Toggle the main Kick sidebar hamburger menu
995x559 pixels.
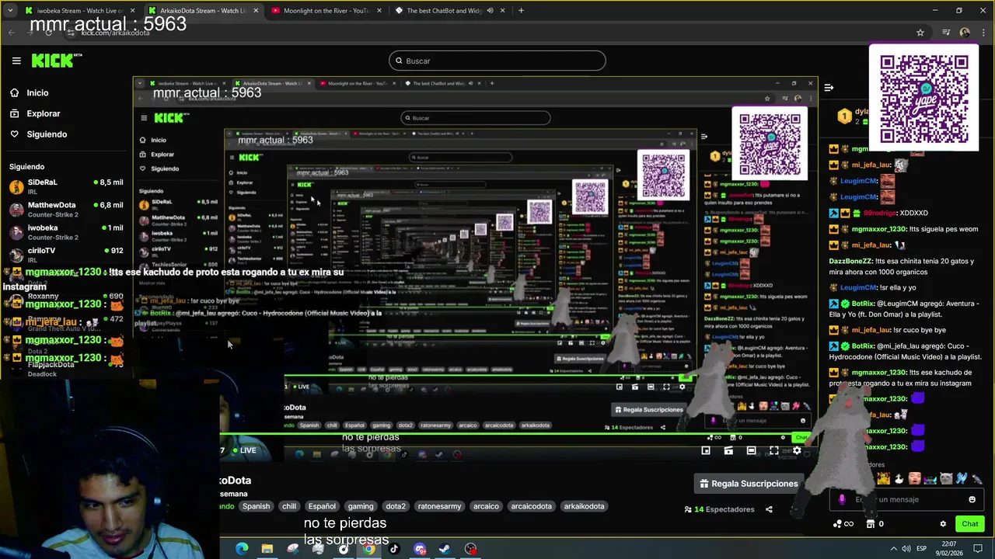[x=16, y=61]
